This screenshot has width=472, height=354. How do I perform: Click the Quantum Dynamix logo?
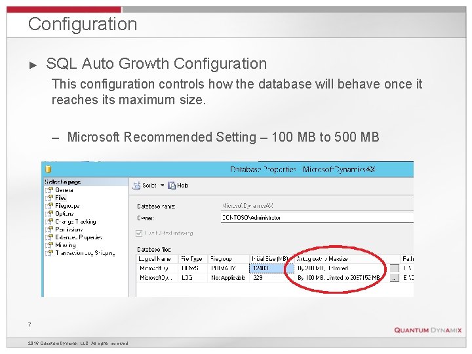click(427, 330)
